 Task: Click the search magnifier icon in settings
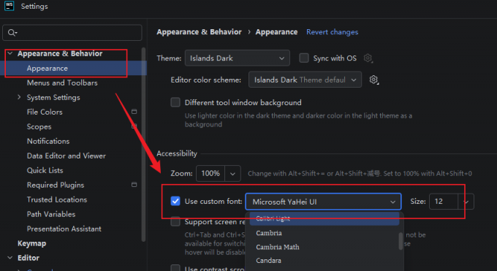12,33
